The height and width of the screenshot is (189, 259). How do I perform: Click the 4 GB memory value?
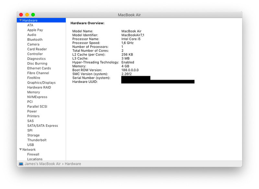(125, 66)
